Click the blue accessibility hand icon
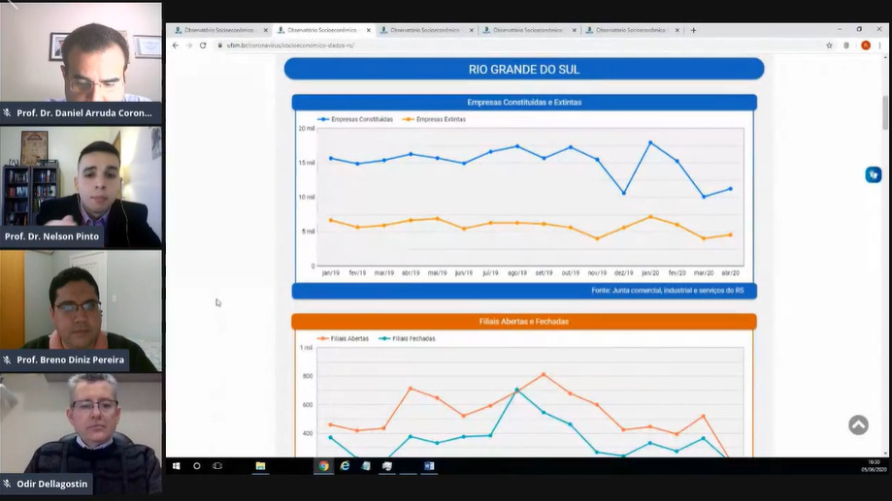The height and width of the screenshot is (501, 892). pyautogui.click(x=873, y=174)
